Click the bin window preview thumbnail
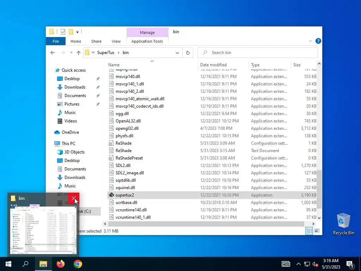Viewport: 361px width, 271px height. [43, 229]
